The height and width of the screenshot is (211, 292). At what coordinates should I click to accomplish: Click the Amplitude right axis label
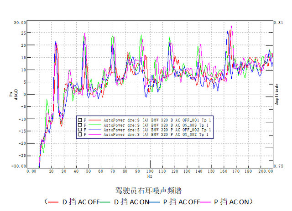277,94
